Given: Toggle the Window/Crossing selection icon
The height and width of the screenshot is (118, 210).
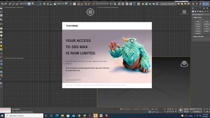Looking at the screenshot, I should 40,4.
